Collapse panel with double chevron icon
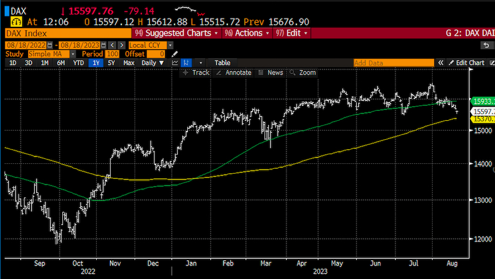The image size is (495, 279). (x=441, y=63)
